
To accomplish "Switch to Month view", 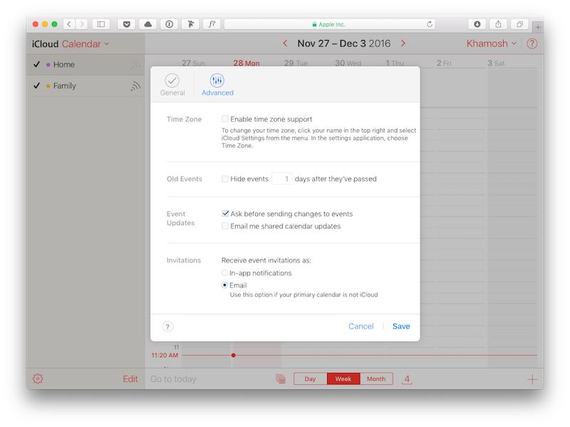I will 376,379.
